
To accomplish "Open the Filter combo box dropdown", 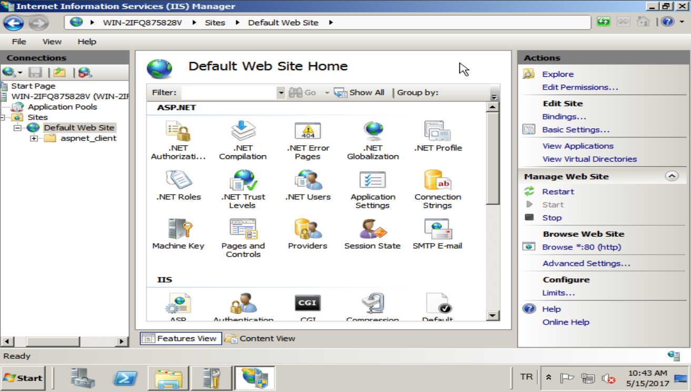I will click(x=281, y=93).
